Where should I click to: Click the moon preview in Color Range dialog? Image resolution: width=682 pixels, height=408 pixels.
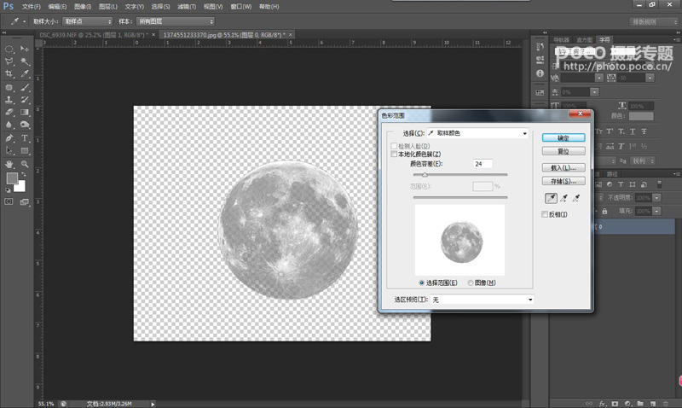(461, 242)
